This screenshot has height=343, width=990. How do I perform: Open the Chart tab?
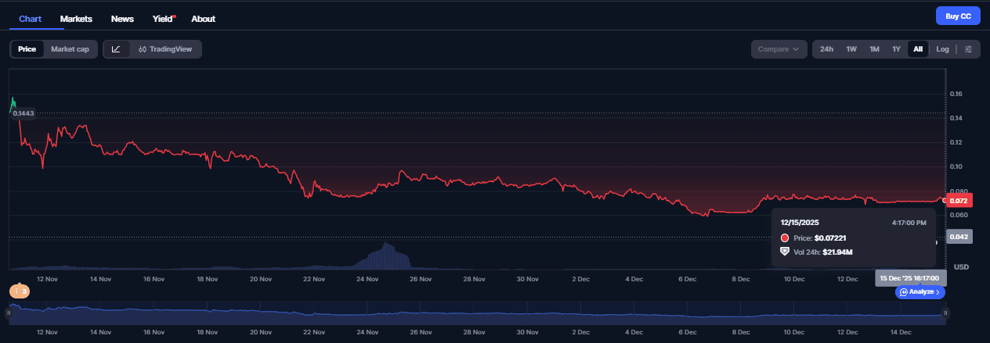[30, 18]
